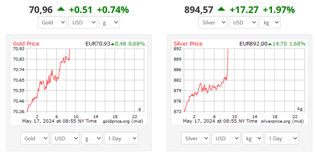Open the Gold metal dropdown under the 70,96 quote
This screenshot has height=155, width=315.
pyautogui.click(x=52, y=23)
